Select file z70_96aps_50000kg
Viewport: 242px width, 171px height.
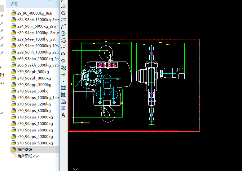[x=35, y=143]
